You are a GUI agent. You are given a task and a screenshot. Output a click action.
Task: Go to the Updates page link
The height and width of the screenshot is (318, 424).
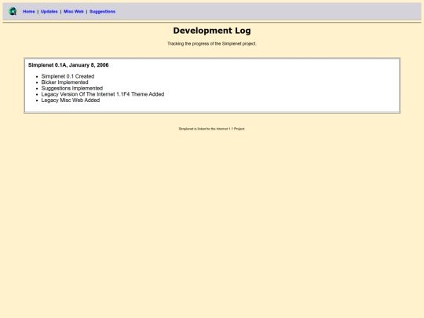(49, 12)
